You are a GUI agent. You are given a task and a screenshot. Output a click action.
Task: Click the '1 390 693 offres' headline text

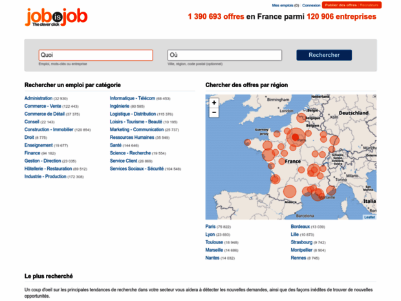tap(216, 17)
